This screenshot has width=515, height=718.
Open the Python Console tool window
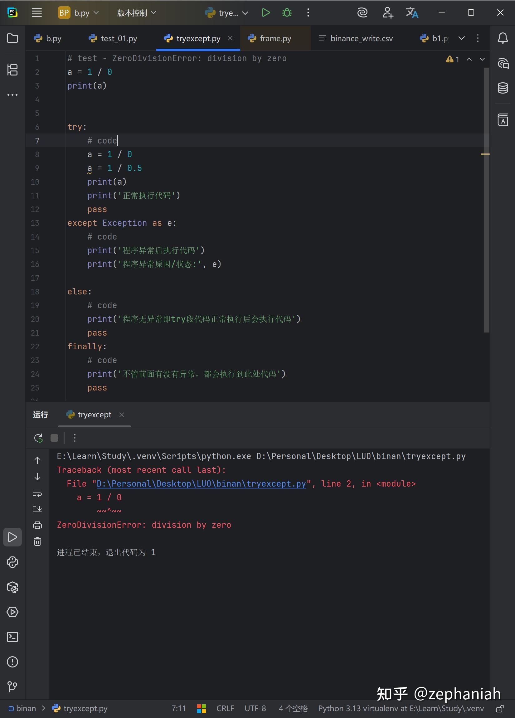[x=12, y=562]
